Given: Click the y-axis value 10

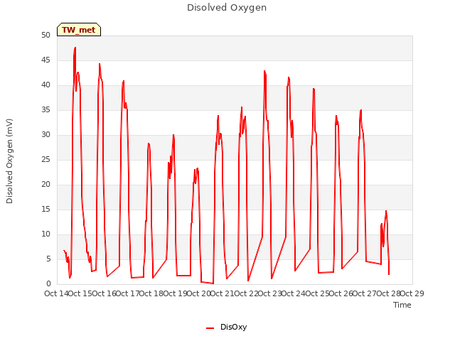Looking at the screenshot, I should [x=45, y=234].
